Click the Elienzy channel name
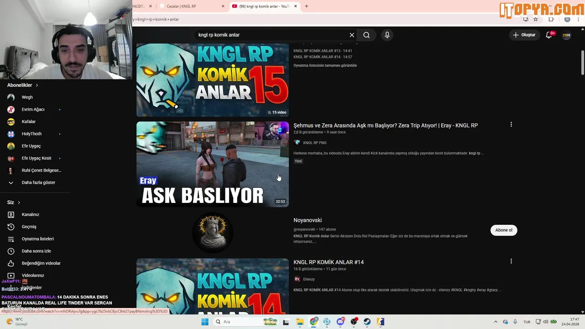Image resolution: width=585 pixels, height=329 pixels. (309, 279)
